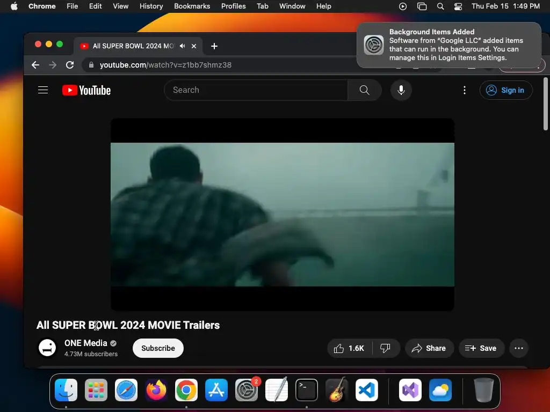Screen dimensions: 550x412
Task: Click the Background Items Added notification
Action: pos(449,45)
